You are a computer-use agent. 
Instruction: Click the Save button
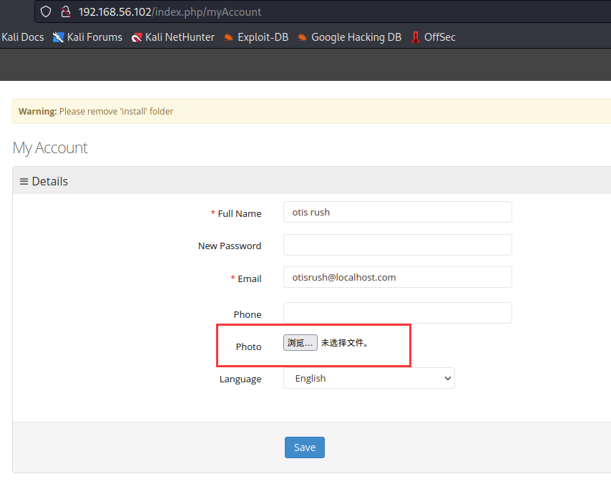point(305,447)
